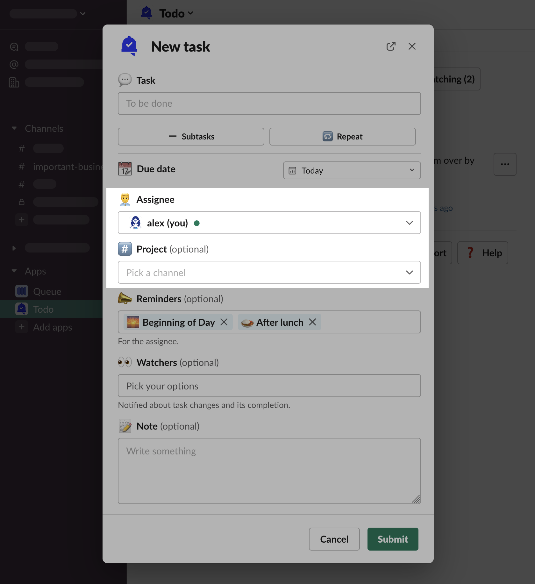Screen dimensions: 535x584
Task: Open the Pick a channel project dropdown
Action: pyautogui.click(x=269, y=273)
